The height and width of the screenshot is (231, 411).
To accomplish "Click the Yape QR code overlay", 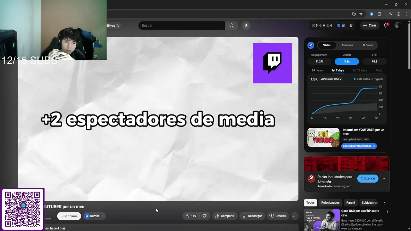I will coord(23,209).
